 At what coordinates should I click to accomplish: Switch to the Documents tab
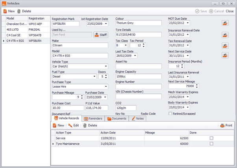pyautogui.click(x=117, y=119)
